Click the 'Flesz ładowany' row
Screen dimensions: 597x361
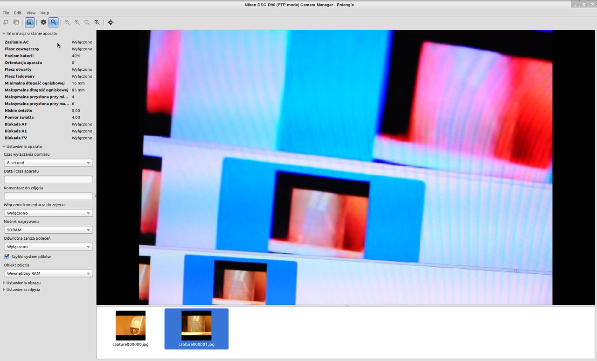(48, 76)
